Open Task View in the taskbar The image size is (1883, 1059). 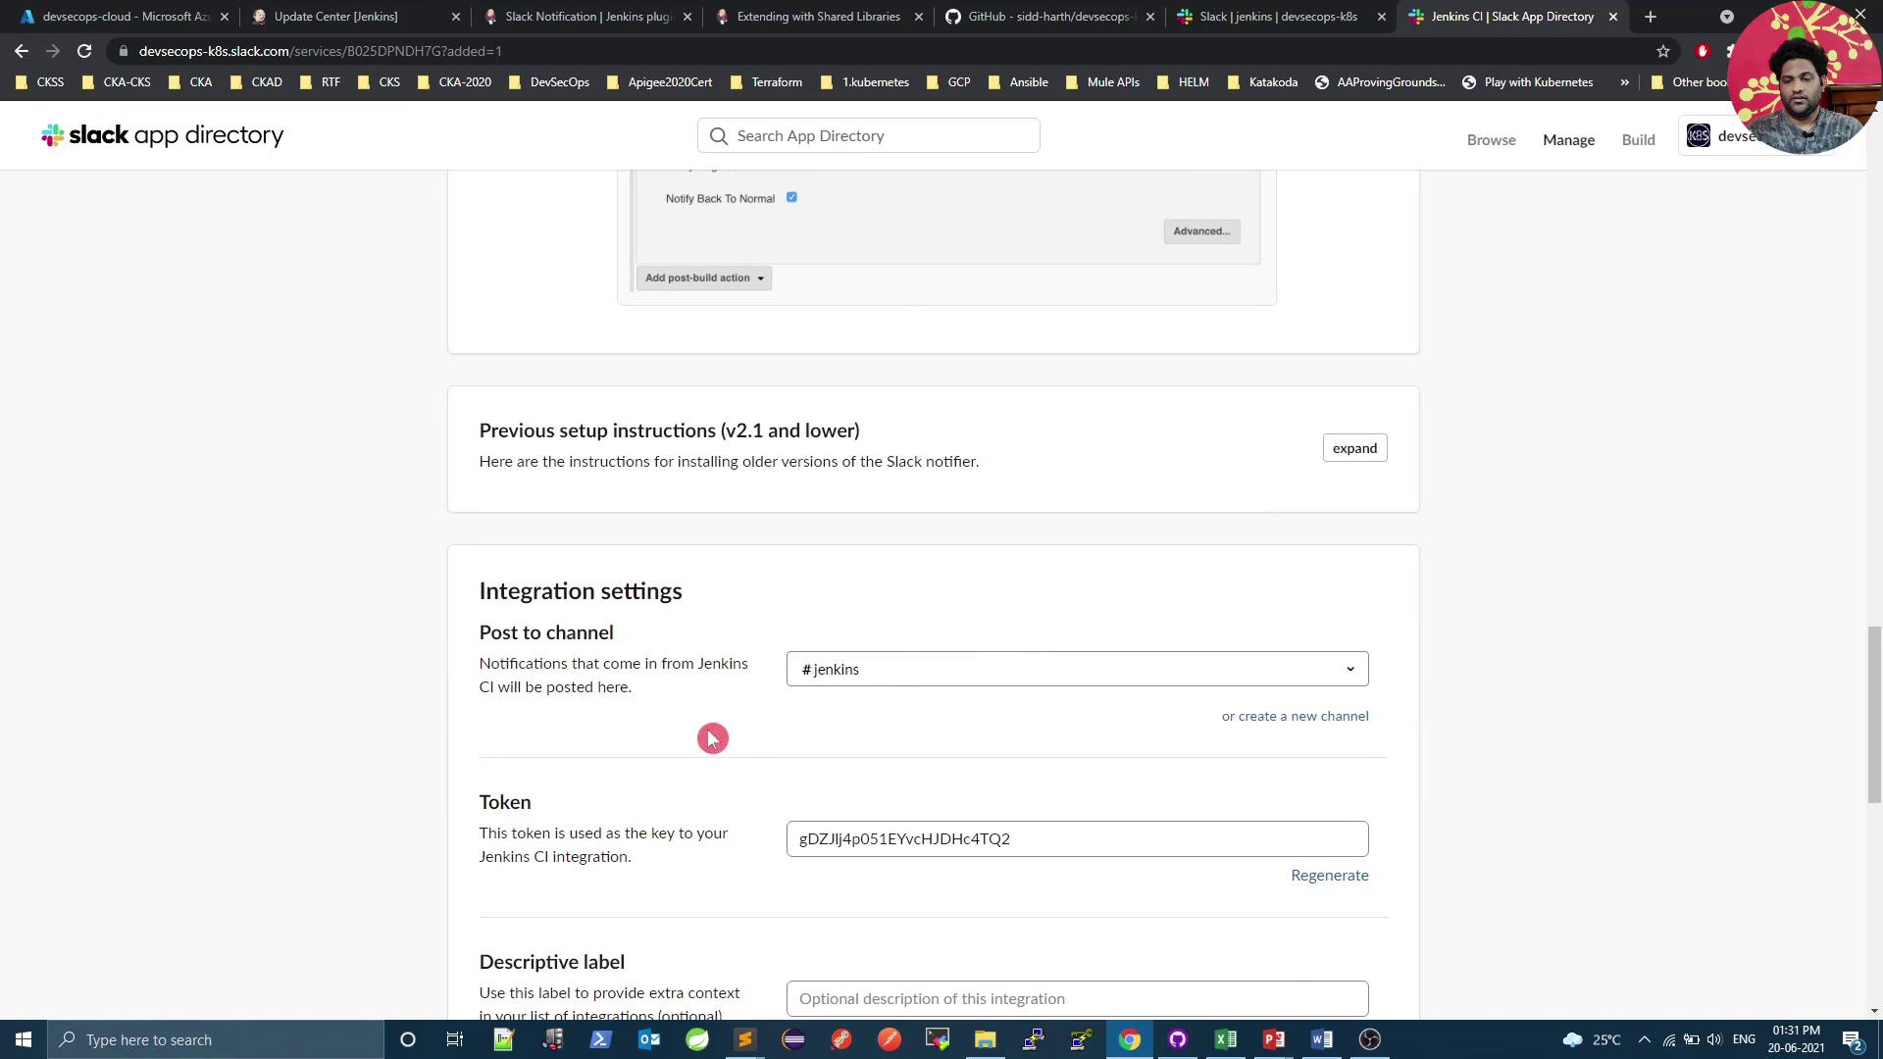tap(455, 1039)
